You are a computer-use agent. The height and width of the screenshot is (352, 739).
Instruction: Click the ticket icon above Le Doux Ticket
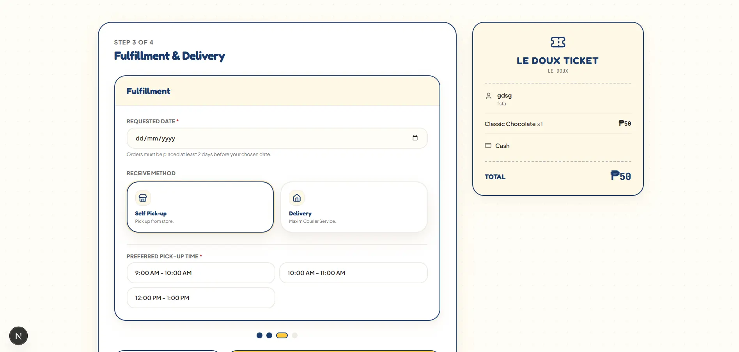pyautogui.click(x=558, y=42)
